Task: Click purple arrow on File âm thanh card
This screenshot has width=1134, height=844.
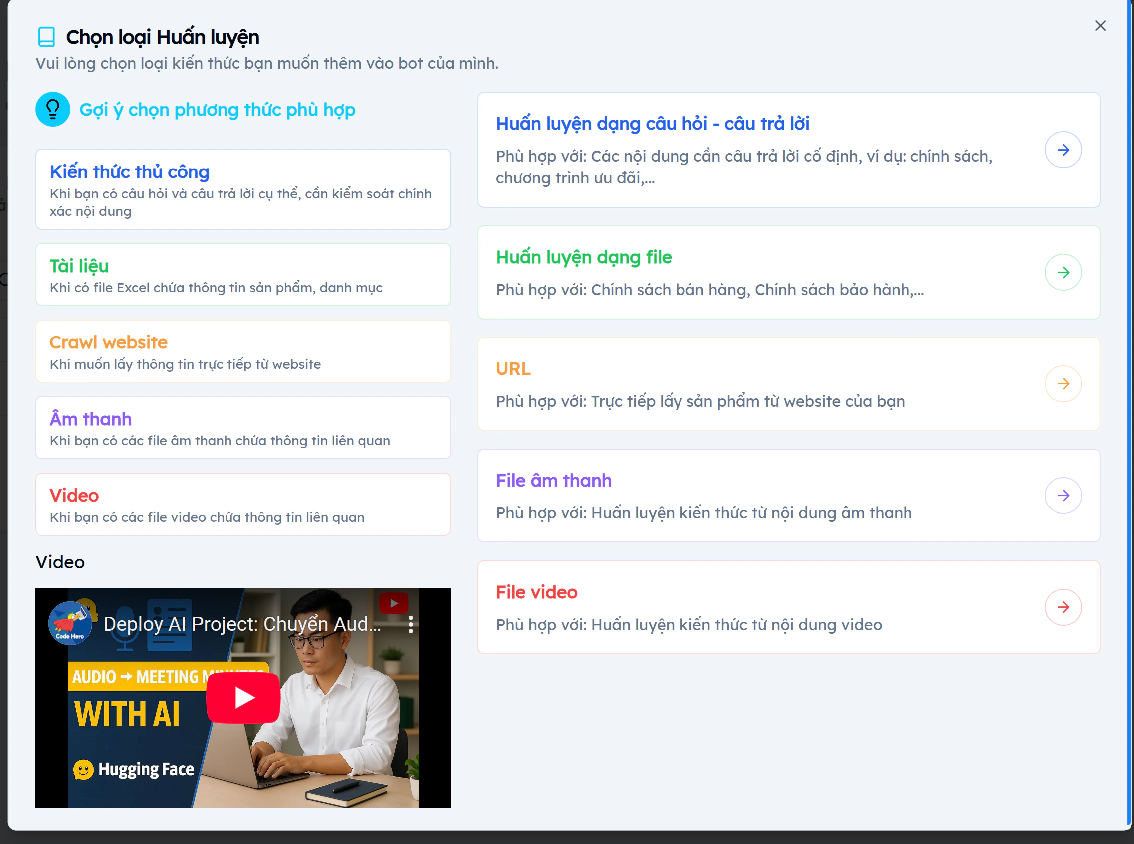Action: click(x=1063, y=495)
